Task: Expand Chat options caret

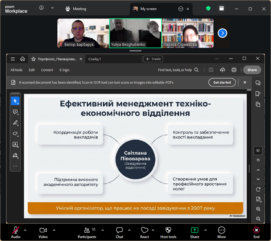Action: (129, 230)
